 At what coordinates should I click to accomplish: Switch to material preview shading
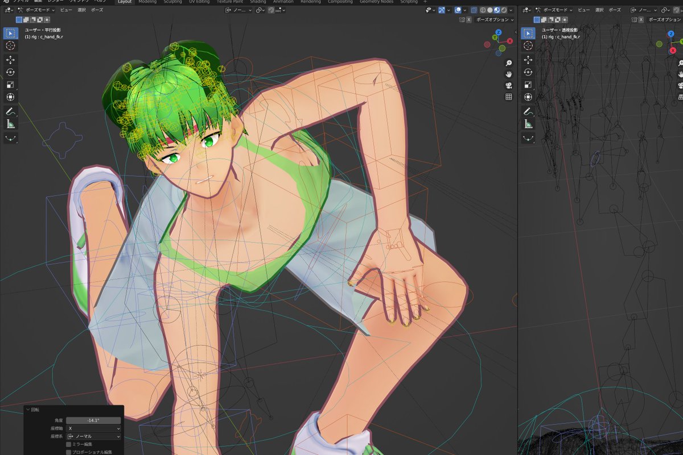497,10
